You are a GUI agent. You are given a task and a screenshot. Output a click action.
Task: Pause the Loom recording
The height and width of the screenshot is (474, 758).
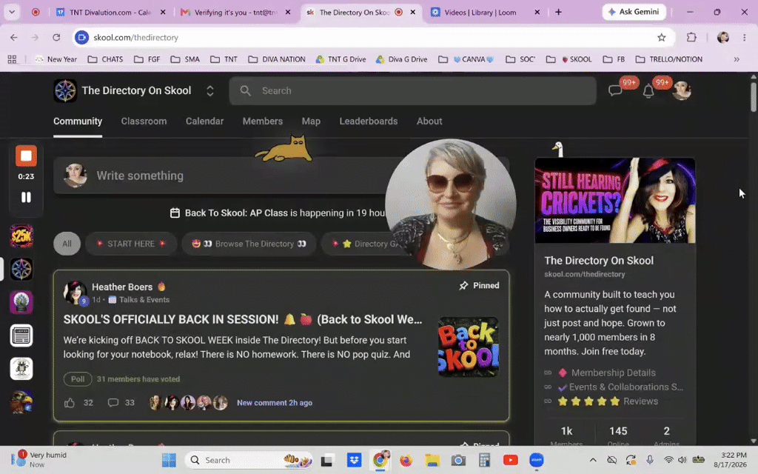point(26,197)
